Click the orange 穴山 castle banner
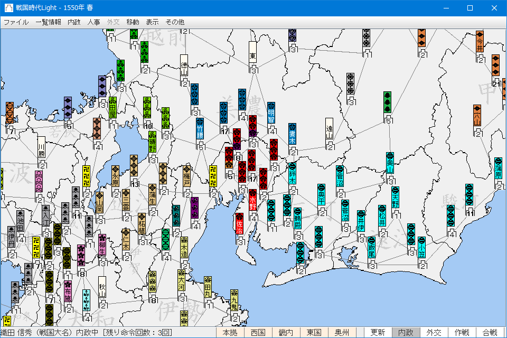507x338 pixels. point(477,116)
